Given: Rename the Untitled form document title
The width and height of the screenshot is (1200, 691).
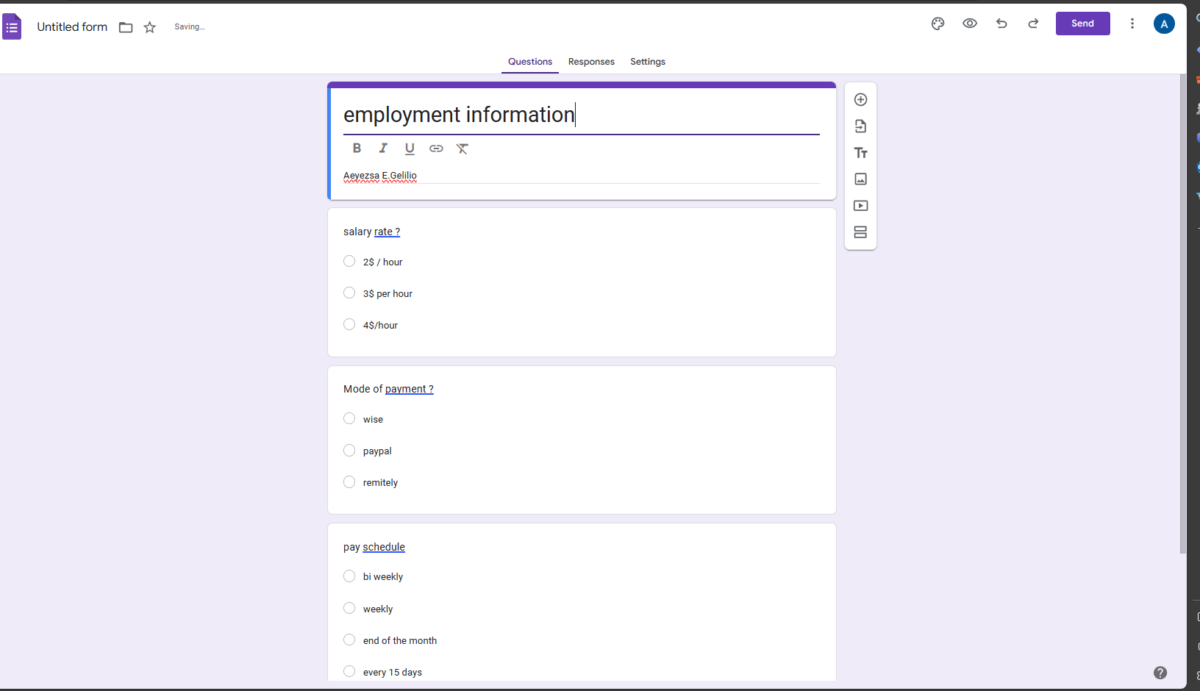Looking at the screenshot, I should [72, 27].
